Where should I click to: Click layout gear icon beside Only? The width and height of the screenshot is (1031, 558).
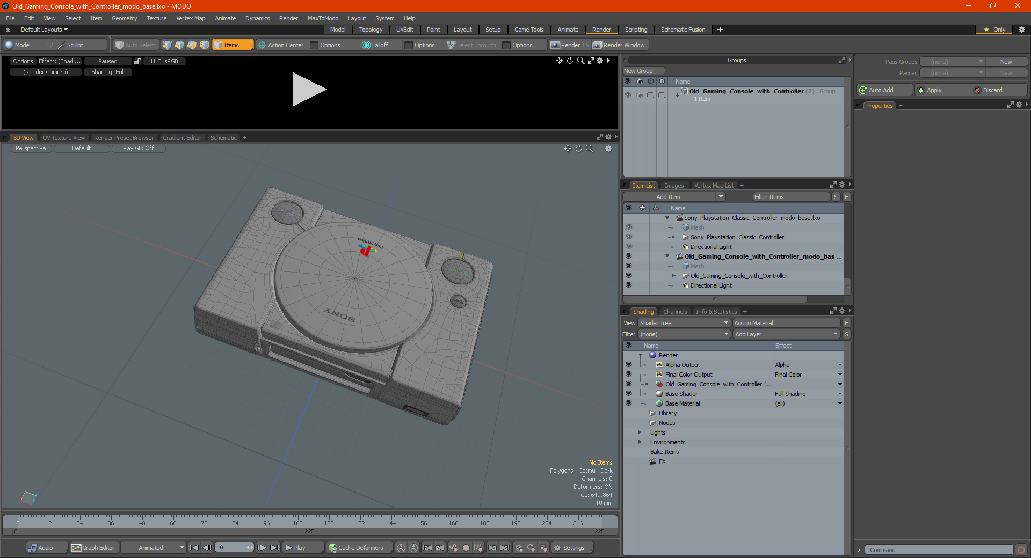1022,30
